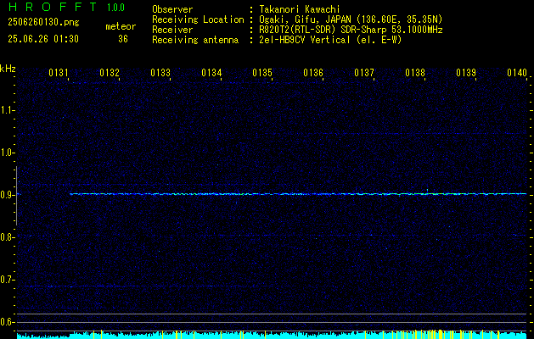Viewport: 534px width, 339px height.
Task: Click the 0131 time marker
Action: click(x=59, y=73)
